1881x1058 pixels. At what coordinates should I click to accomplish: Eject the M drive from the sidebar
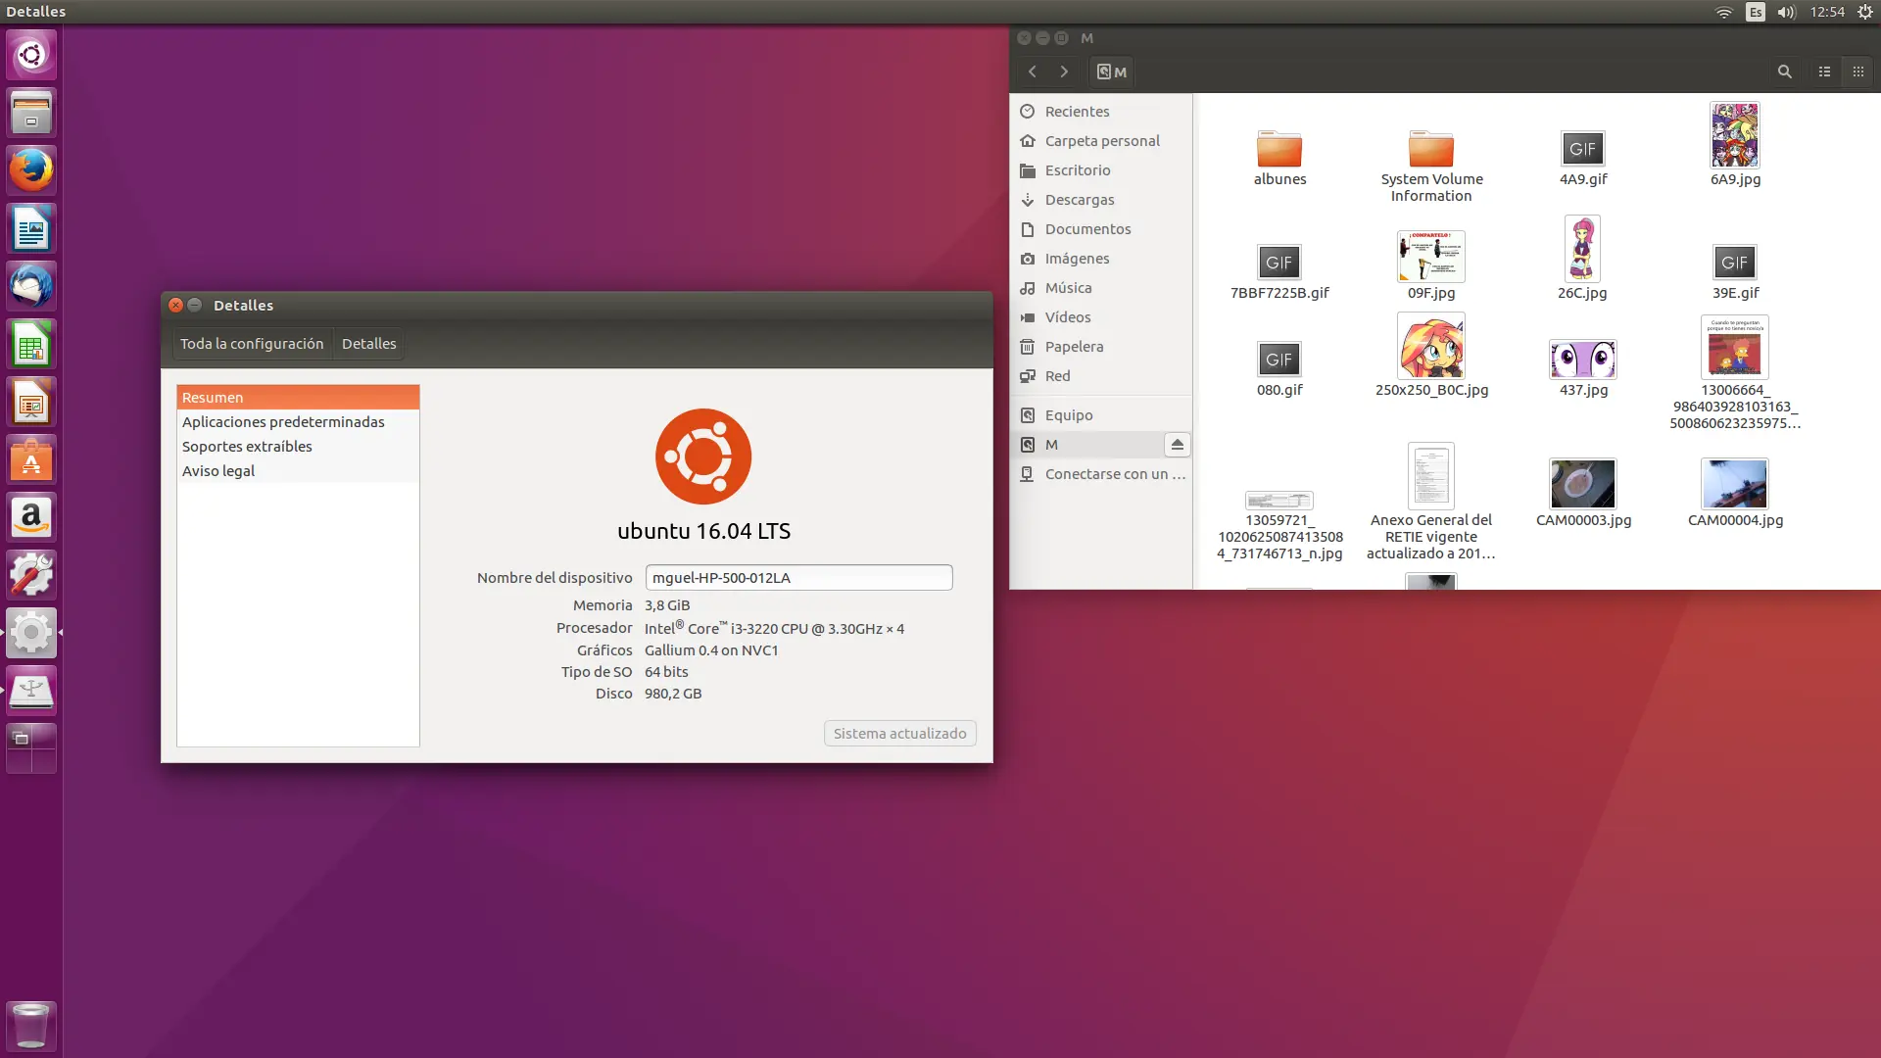(1178, 444)
